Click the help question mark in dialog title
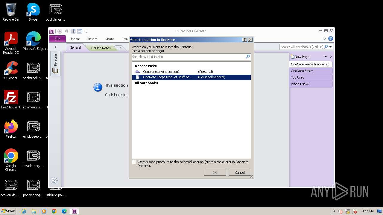 (x=245, y=39)
